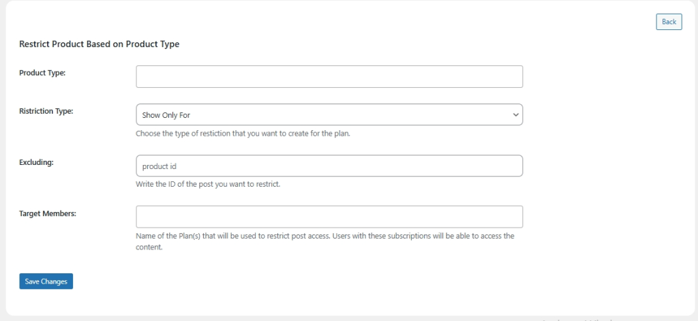Click the word 'content.' in the help text

[149, 247]
